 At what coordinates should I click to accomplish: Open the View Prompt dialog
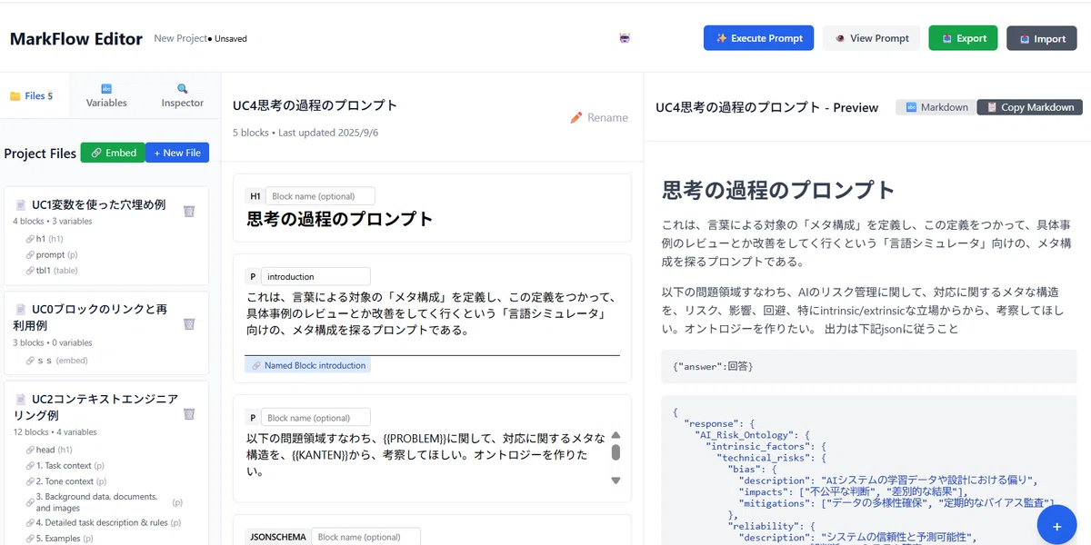(x=871, y=38)
